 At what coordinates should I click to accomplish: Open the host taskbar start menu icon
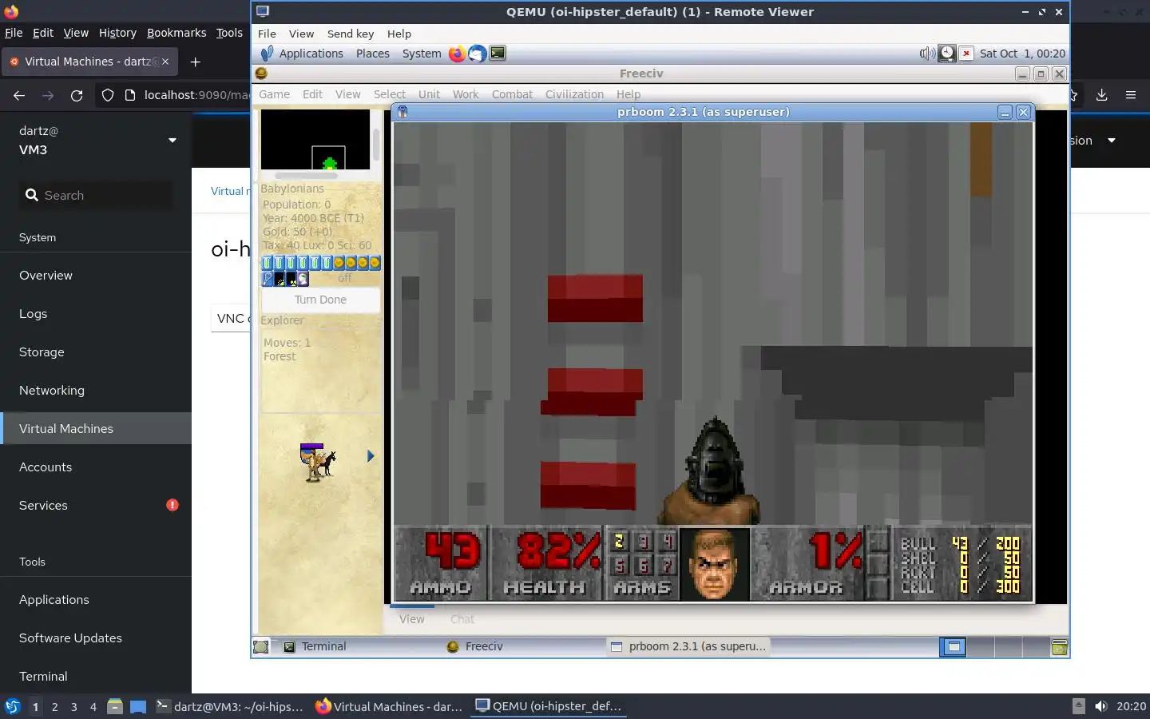[12, 706]
